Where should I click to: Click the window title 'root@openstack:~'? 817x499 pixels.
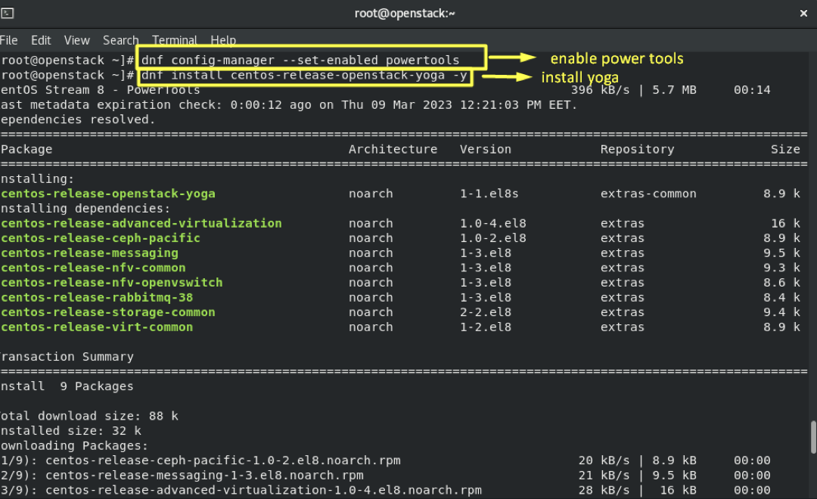pos(405,14)
